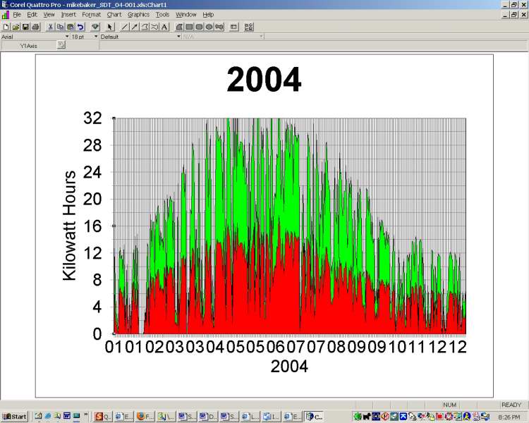Click the New document toolbar icon
Viewport: 529px width, 423px height.
(x=6, y=27)
